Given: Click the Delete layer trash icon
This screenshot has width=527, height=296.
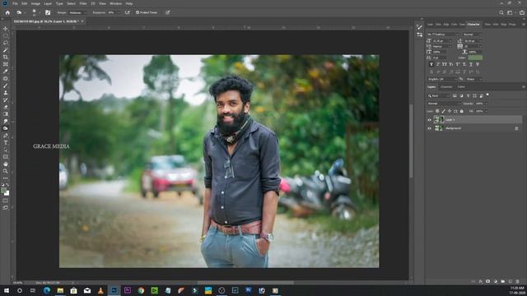Looking at the screenshot, I should click(x=518, y=281).
